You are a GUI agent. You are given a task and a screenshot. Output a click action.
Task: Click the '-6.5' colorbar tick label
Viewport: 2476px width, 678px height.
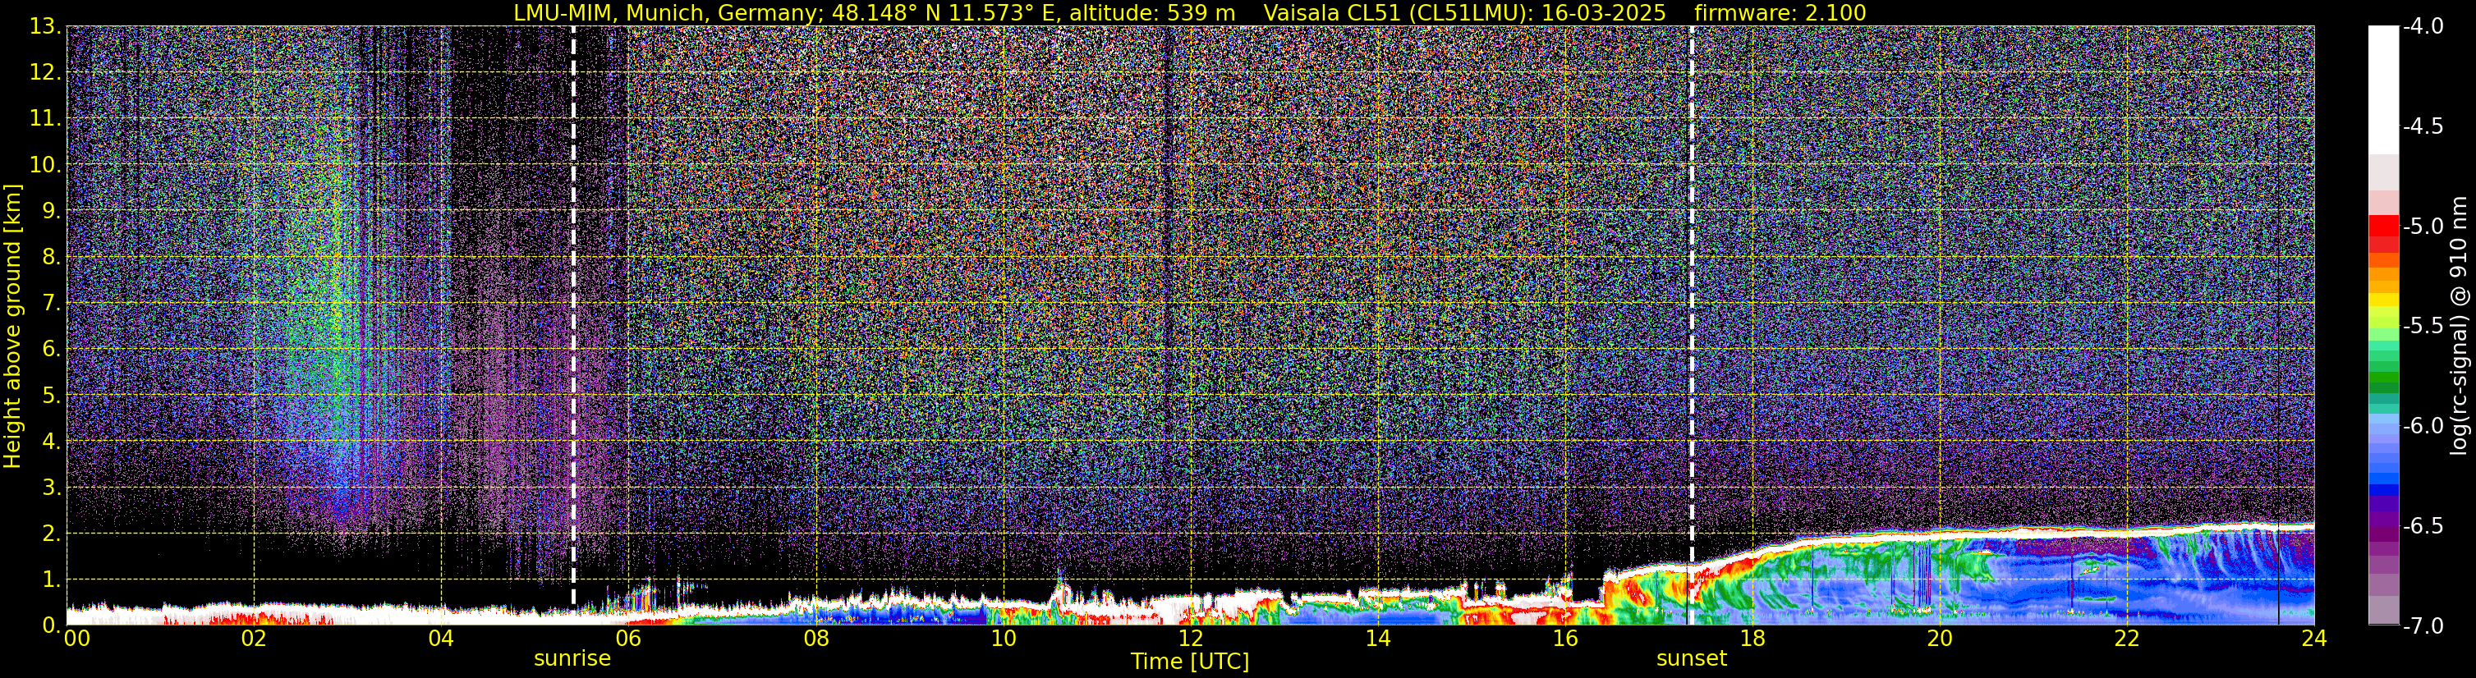click(x=2422, y=526)
